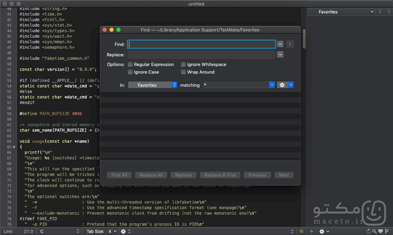Open the file browser gear actions menu
The image size is (393, 235).
tap(324, 231)
